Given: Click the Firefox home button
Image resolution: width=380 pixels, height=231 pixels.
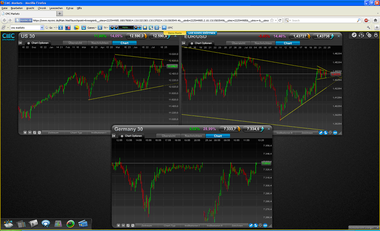Looking at the screenshot, I should [375, 20].
